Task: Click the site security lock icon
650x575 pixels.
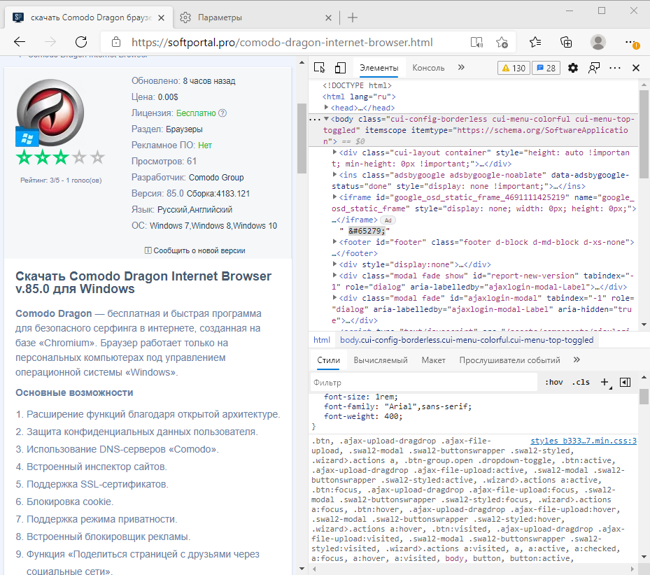Action: tap(116, 42)
